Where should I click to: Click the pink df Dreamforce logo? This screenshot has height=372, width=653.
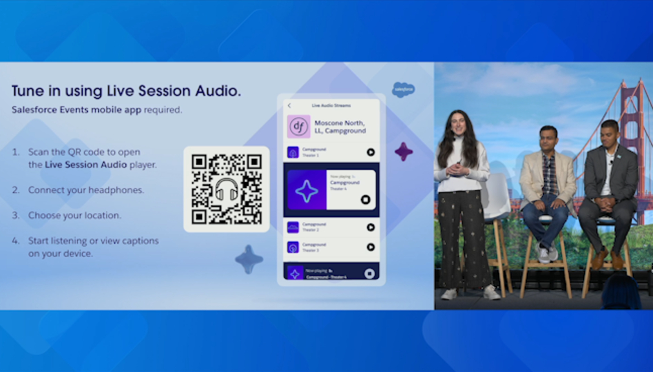299,127
